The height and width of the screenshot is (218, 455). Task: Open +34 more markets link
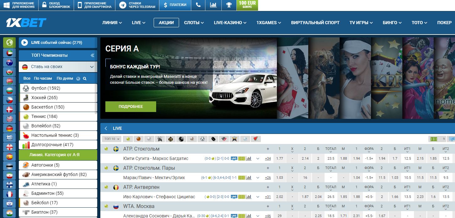pos(268,158)
